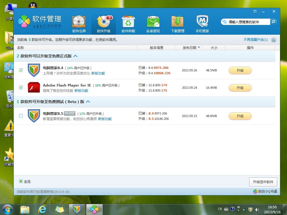Select the 测试版 badge on 电脑管家8.5

point(70,113)
